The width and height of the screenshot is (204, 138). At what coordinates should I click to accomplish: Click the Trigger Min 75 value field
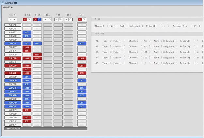195,26
